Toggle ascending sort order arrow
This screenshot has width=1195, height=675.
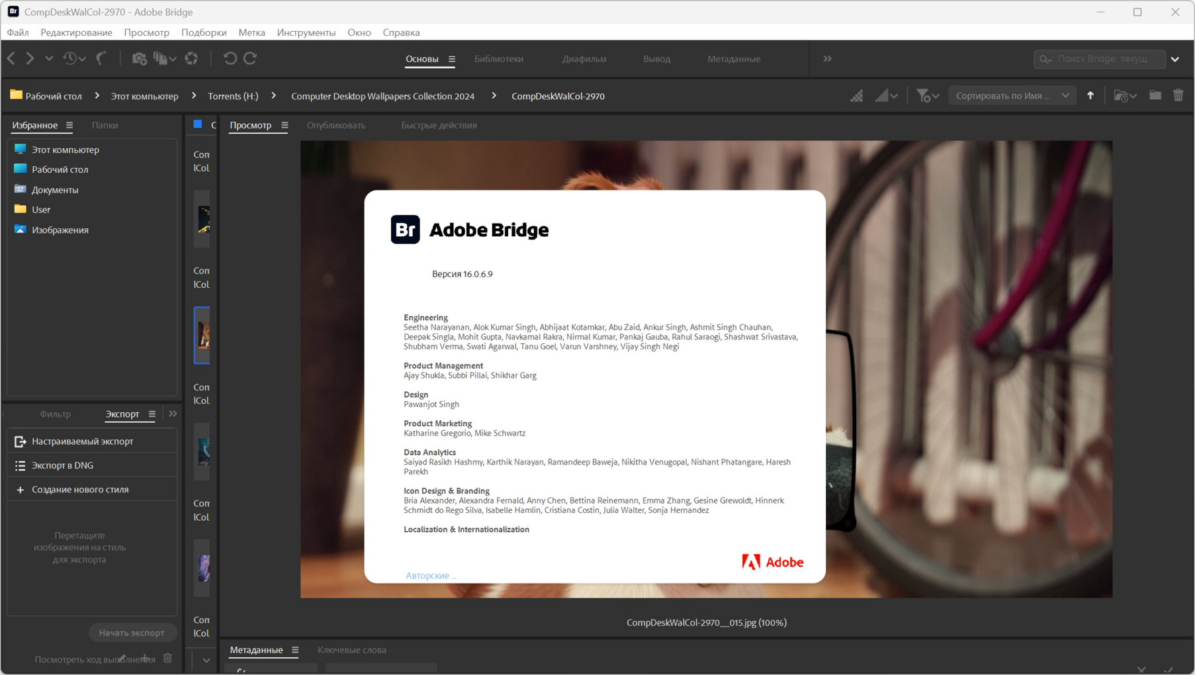pos(1090,96)
